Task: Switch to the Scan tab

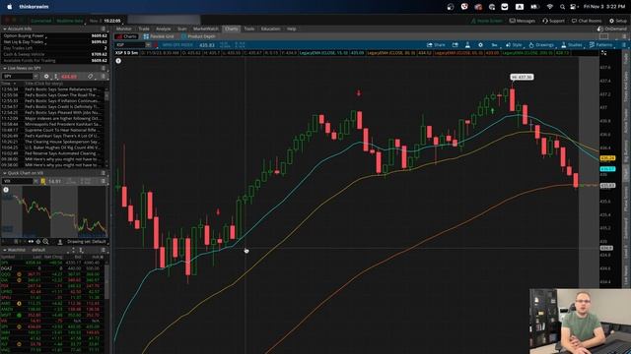Action: point(181,29)
